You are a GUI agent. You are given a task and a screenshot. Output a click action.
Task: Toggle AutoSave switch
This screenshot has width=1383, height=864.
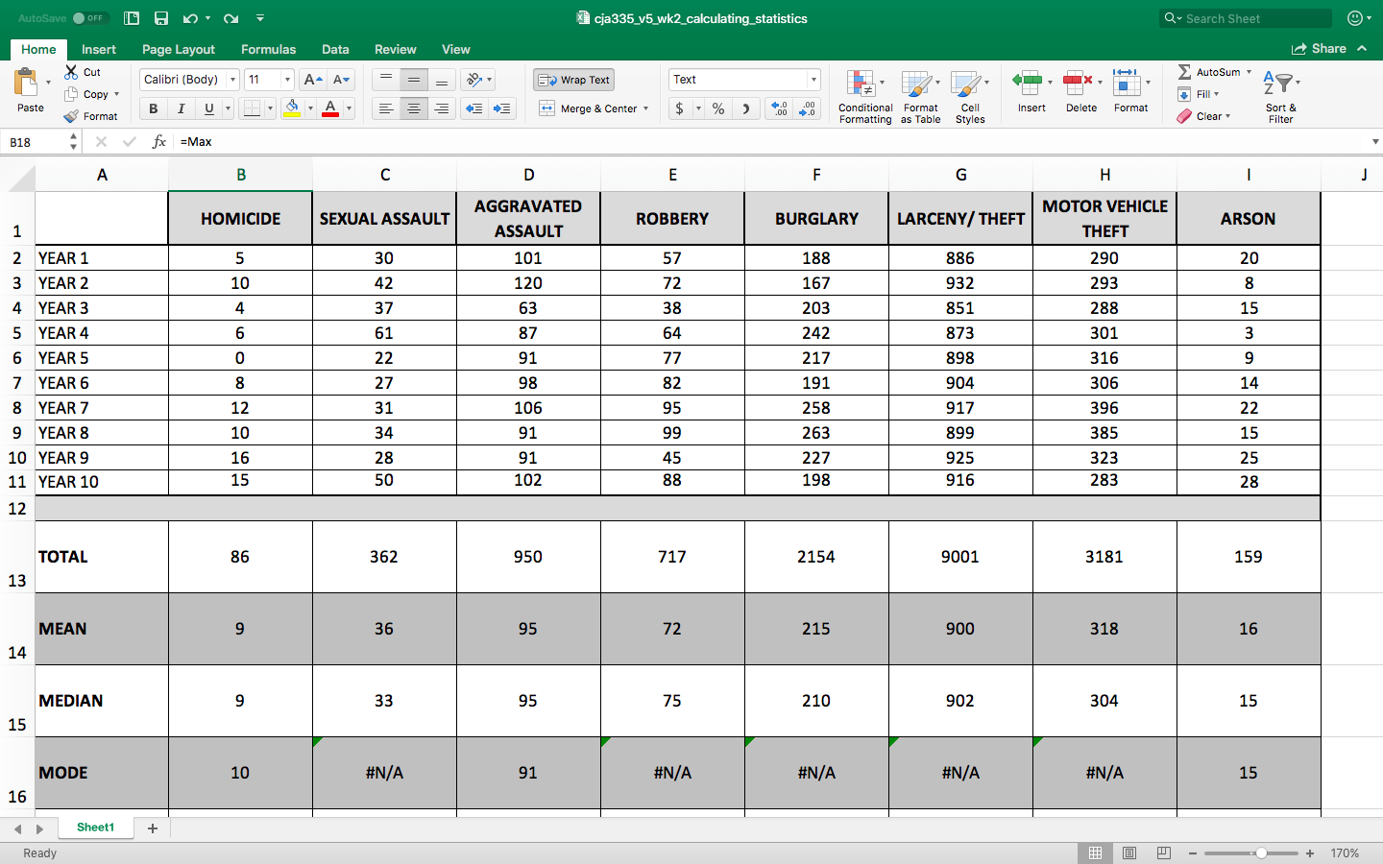[x=90, y=18]
